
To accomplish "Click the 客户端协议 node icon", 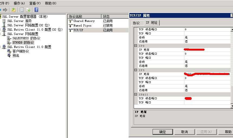I will coord(9,51).
